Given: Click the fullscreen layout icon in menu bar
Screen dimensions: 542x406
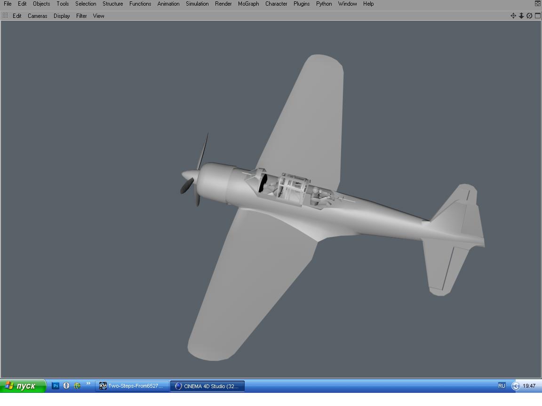Looking at the screenshot, I should [538, 3].
